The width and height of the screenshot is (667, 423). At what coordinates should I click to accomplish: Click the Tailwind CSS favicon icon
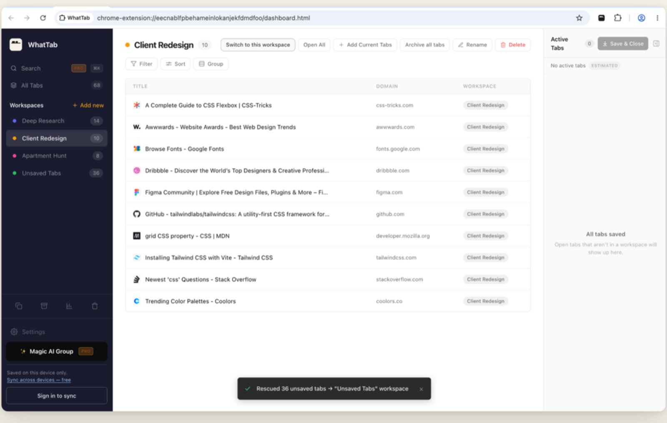(137, 258)
